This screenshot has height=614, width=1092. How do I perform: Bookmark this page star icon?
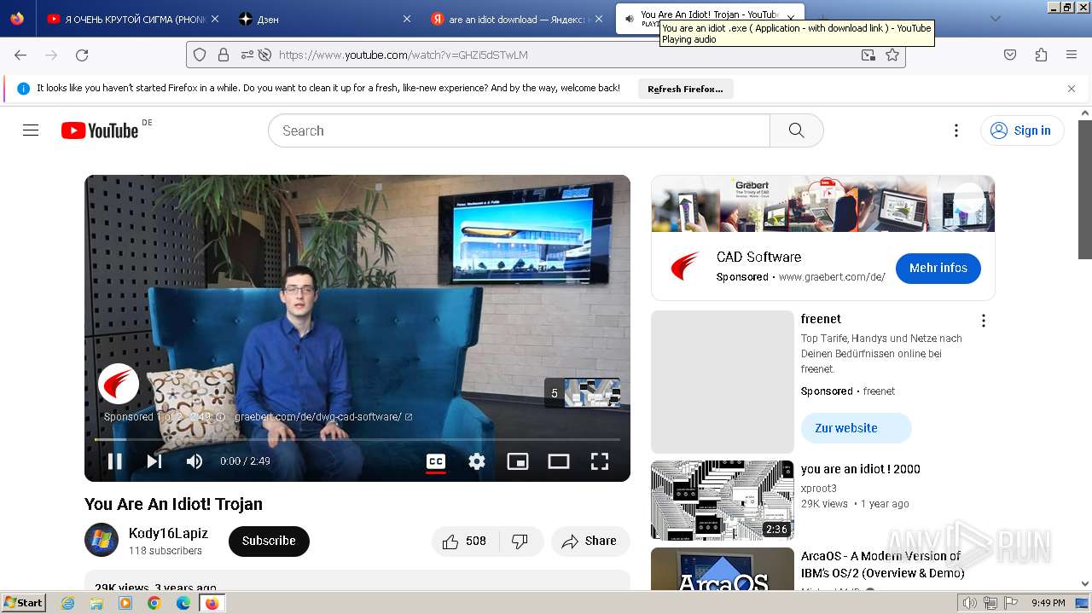[892, 55]
